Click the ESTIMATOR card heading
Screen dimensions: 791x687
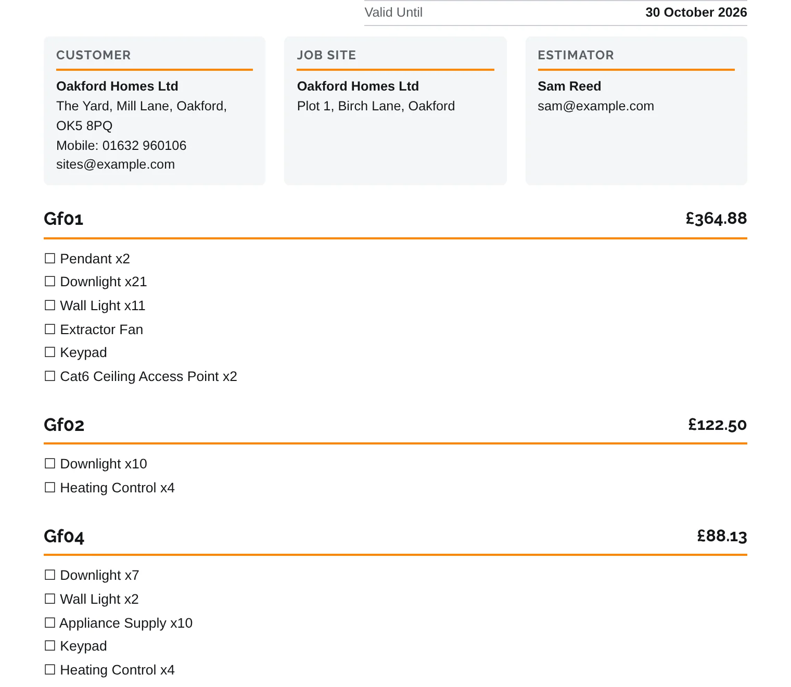[x=576, y=55]
